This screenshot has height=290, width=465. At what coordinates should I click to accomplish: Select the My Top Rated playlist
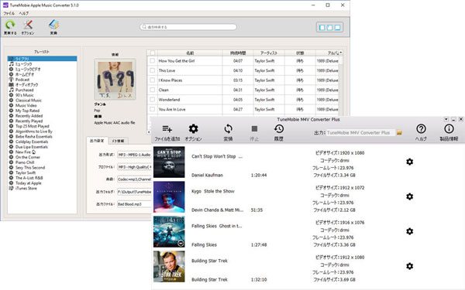(27, 111)
